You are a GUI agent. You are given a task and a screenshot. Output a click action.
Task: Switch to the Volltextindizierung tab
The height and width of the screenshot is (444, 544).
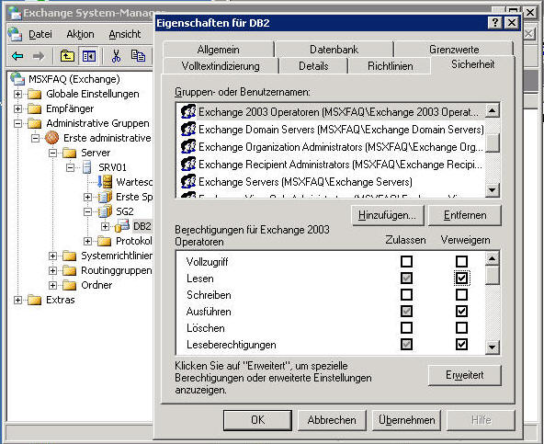click(221, 66)
